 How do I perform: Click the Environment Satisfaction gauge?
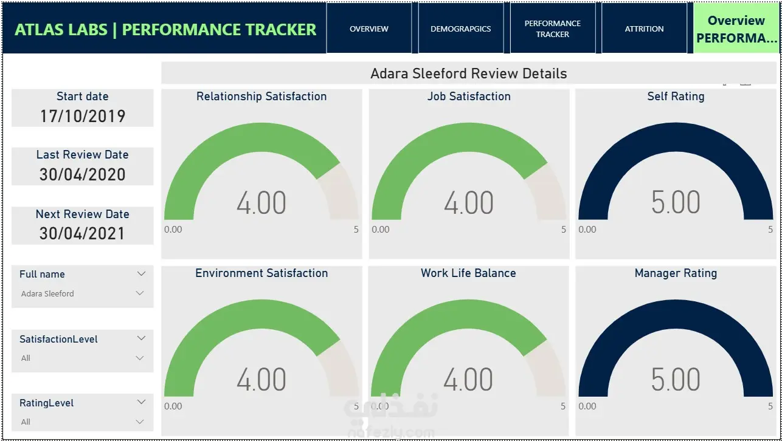tap(261, 350)
